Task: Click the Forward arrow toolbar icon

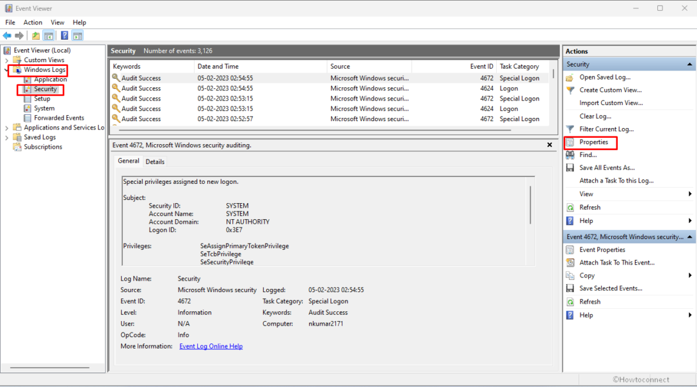Action: coord(19,36)
